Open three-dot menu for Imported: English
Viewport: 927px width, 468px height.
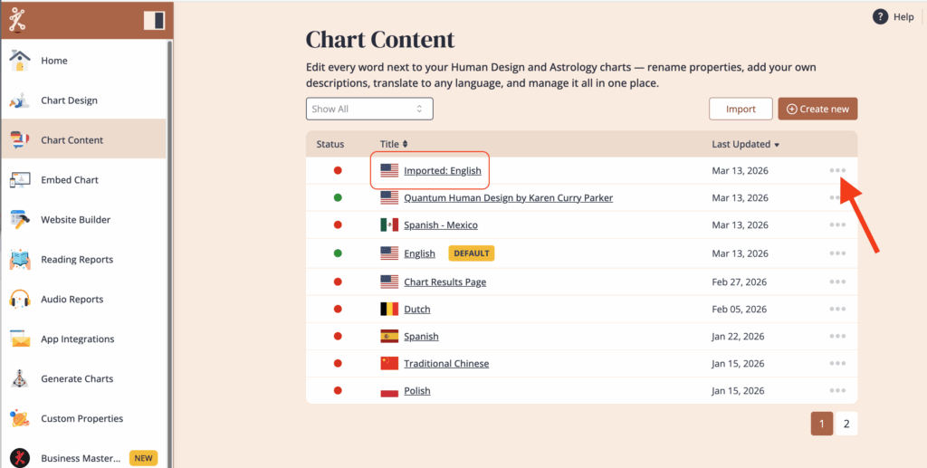tap(837, 170)
